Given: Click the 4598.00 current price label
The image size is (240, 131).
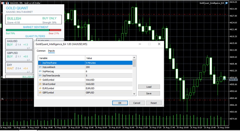Looking at the screenshot, I should pyautogui.click(x=233, y=80).
